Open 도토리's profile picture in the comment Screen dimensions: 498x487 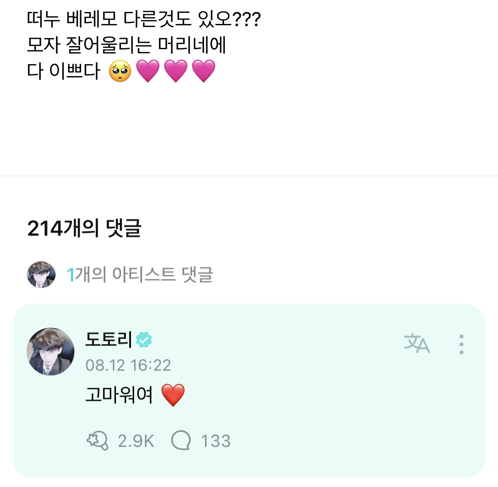(x=50, y=352)
